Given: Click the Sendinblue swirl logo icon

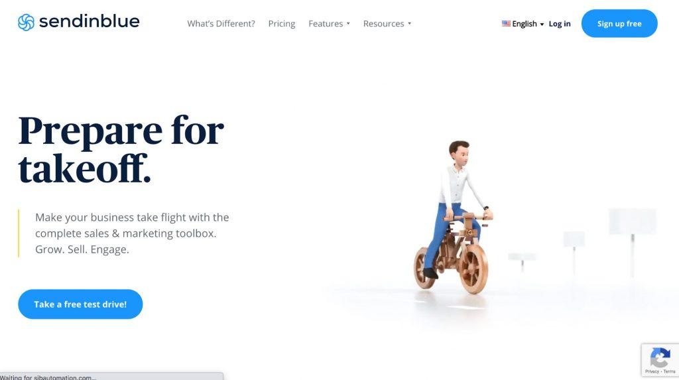Looking at the screenshot, I should click(26, 22).
